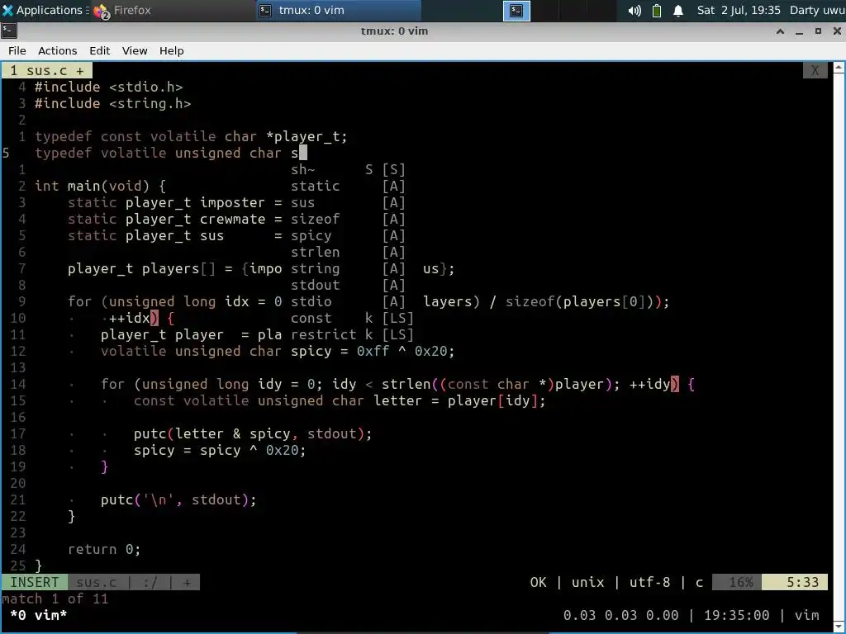Image resolution: width=846 pixels, height=634 pixels.
Task: Click the word 'imposter' in the static declaration
Action: (232, 203)
